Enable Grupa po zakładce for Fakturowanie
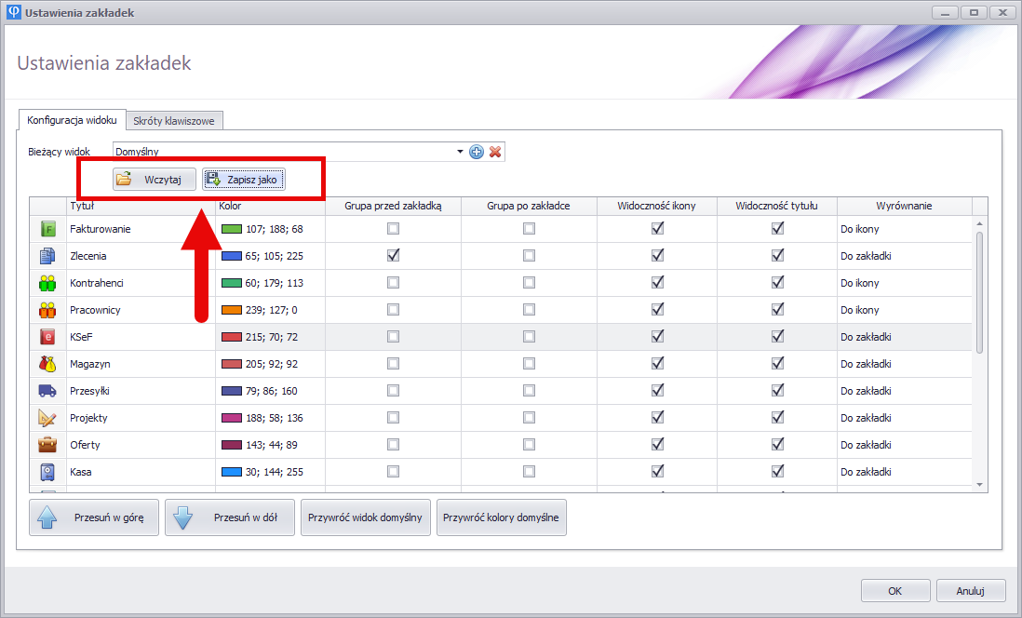This screenshot has width=1022, height=618. pyautogui.click(x=529, y=229)
